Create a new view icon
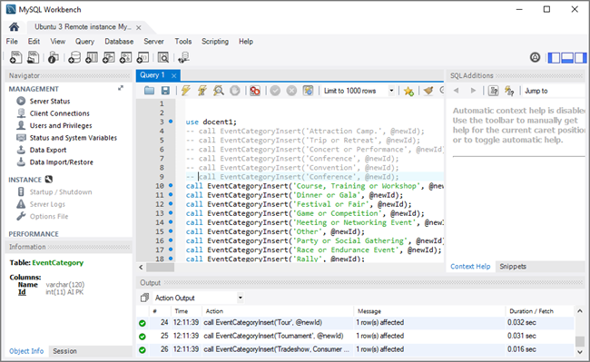The height and width of the screenshot is (362, 590). coord(109,57)
